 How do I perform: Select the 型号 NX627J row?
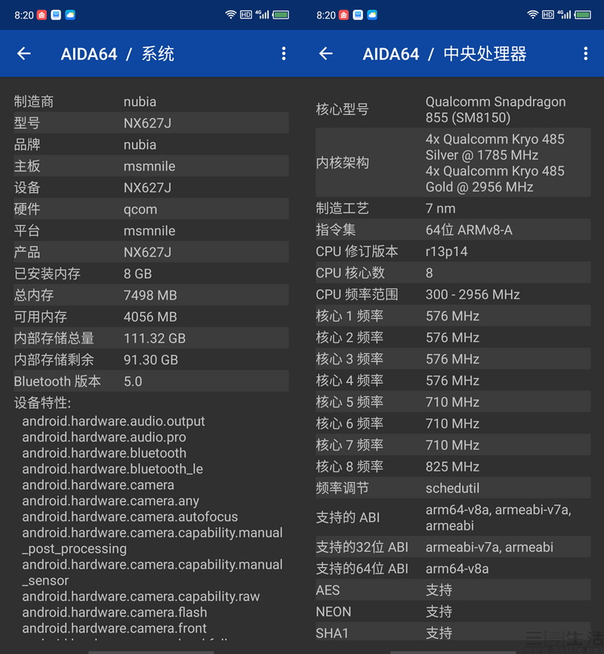(151, 122)
